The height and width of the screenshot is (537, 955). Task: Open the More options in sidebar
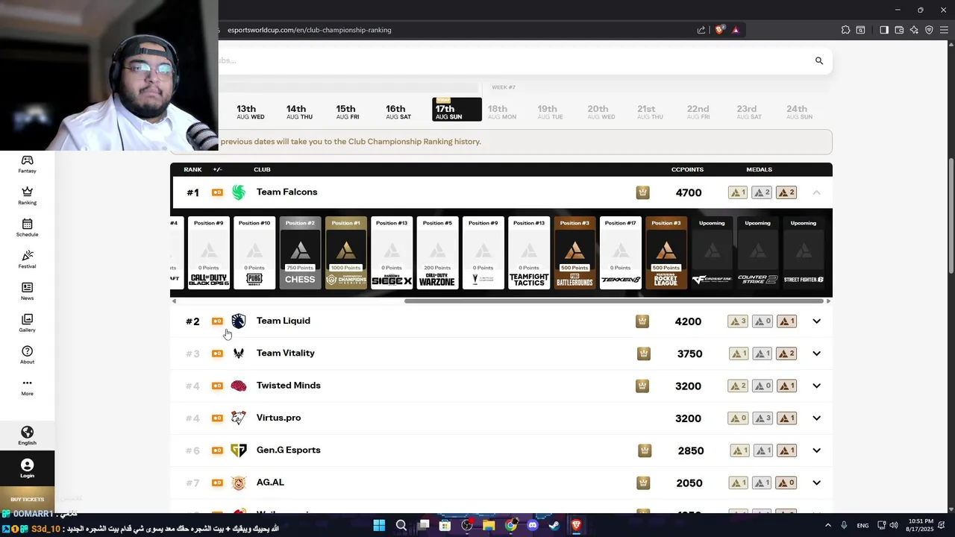click(x=27, y=386)
